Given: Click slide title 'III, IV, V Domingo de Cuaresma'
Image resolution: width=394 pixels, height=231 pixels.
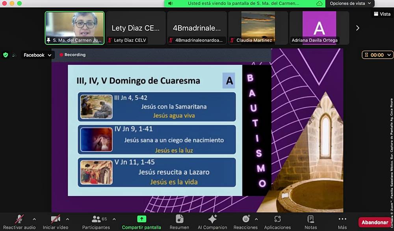Looking at the screenshot, I should coord(138,81).
